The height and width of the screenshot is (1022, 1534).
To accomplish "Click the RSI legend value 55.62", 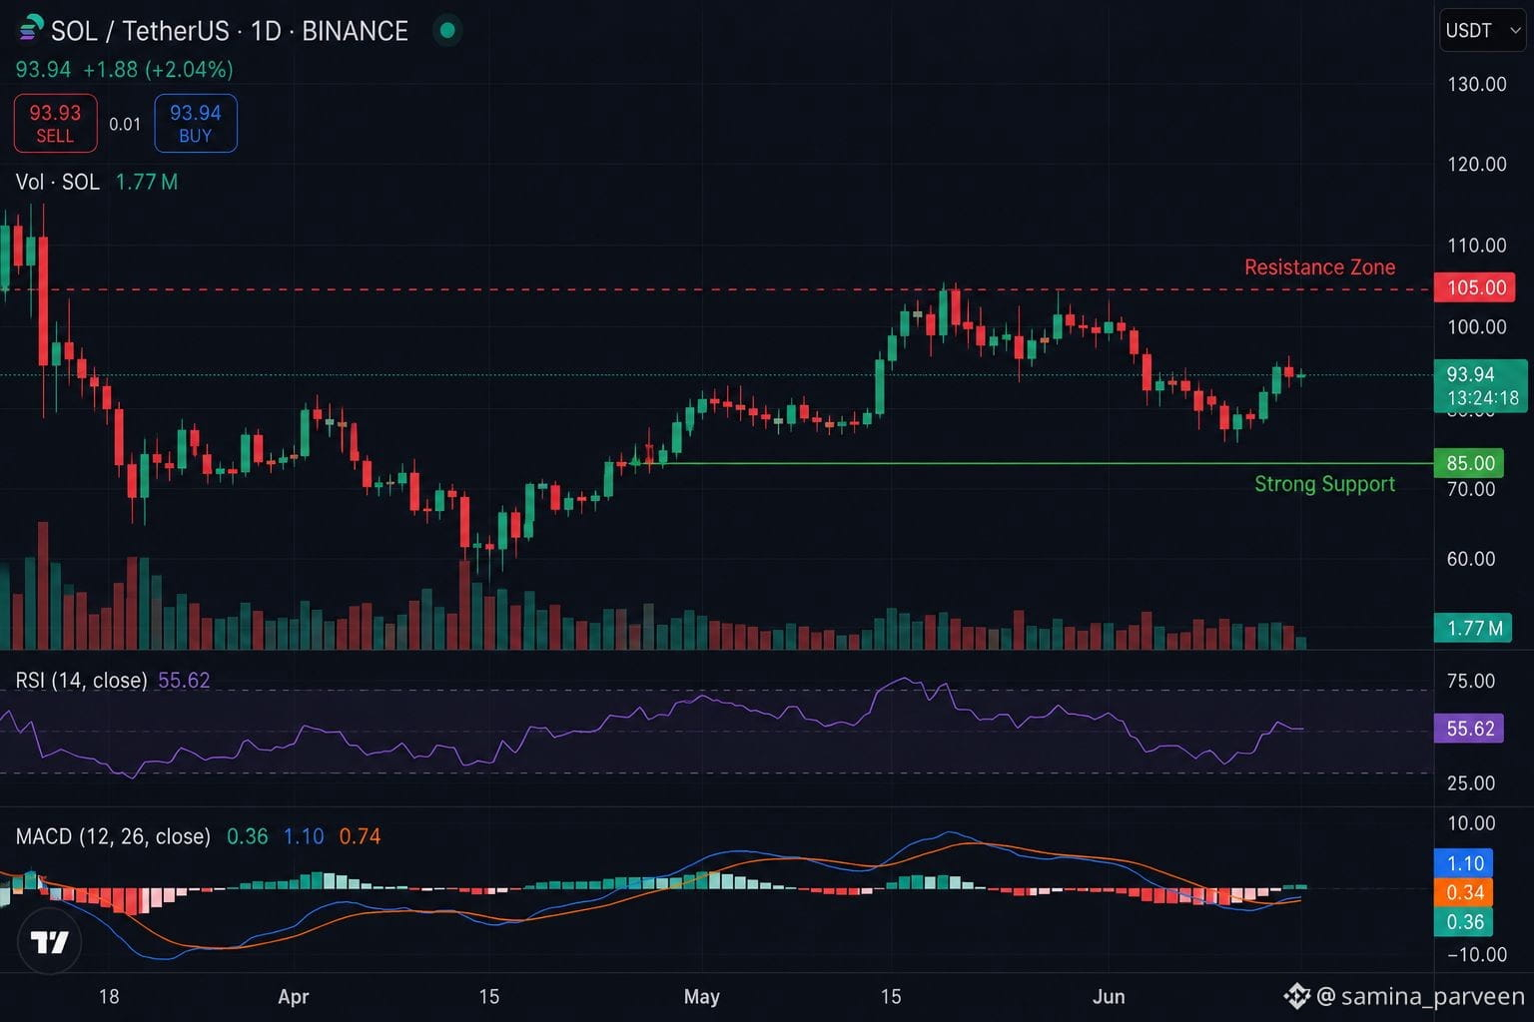I will (184, 681).
